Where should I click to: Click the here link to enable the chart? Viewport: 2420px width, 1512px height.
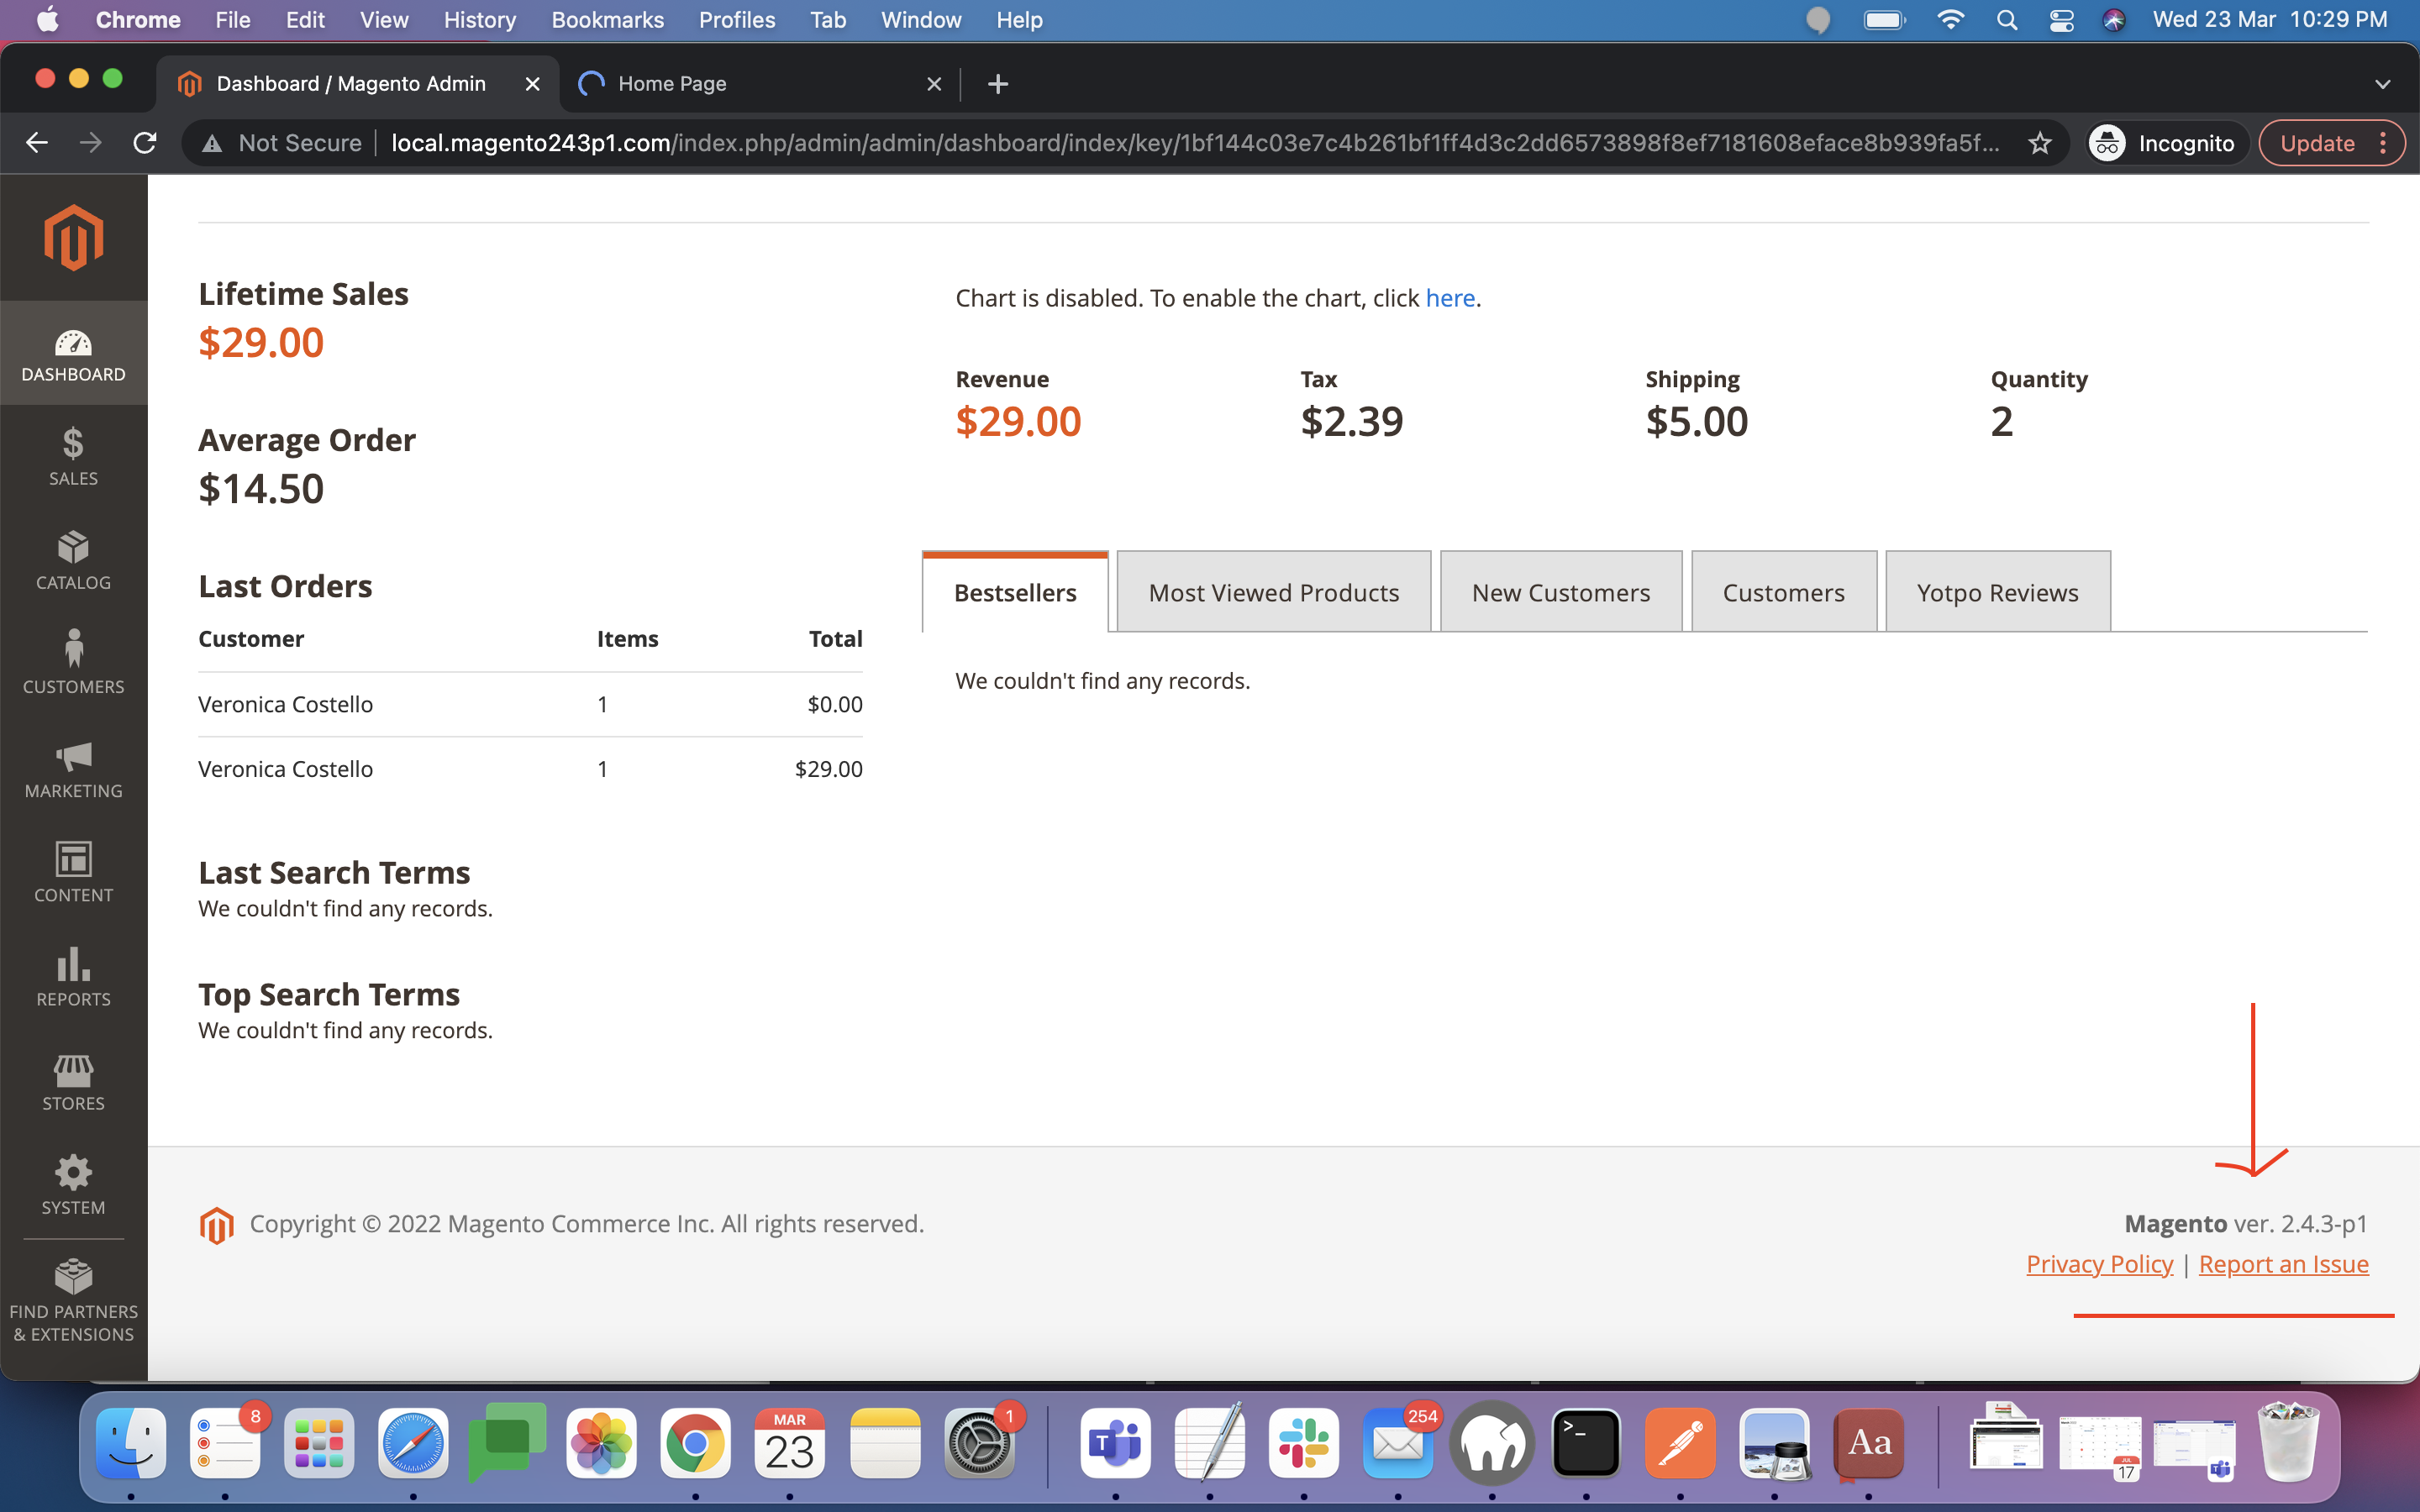1451,297
